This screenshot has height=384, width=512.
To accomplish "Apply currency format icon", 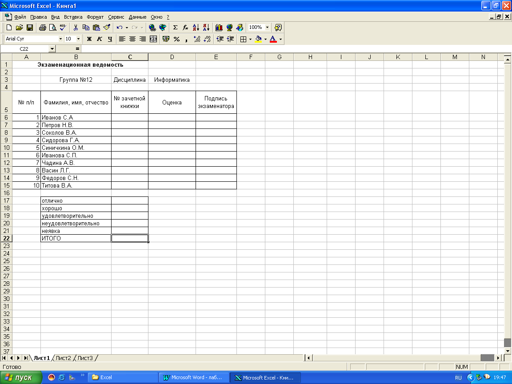I will (x=166, y=39).
